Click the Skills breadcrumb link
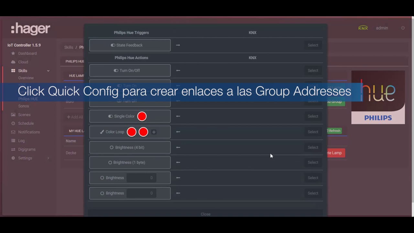This screenshot has height=233, width=414. point(69,47)
